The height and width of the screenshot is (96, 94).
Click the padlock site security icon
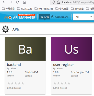coord(58,2)
